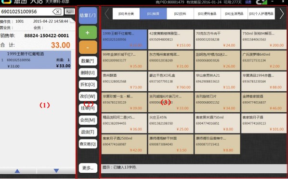The image size is (288, 179).
Task: Select the [04]生活用品 category tab
Action: pyautogui.click(x=234, y=13)
